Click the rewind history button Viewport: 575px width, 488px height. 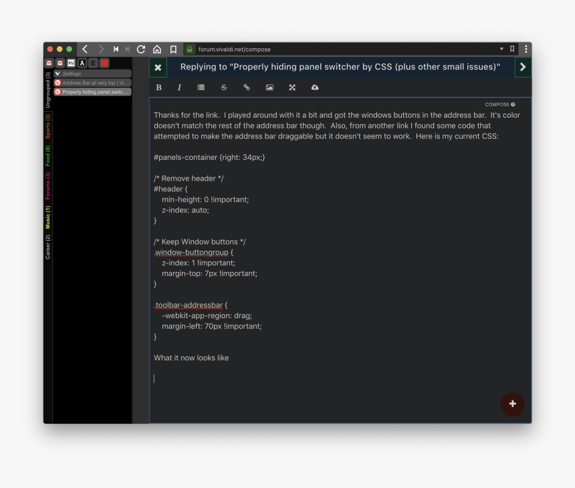click(x=116, y=49)
